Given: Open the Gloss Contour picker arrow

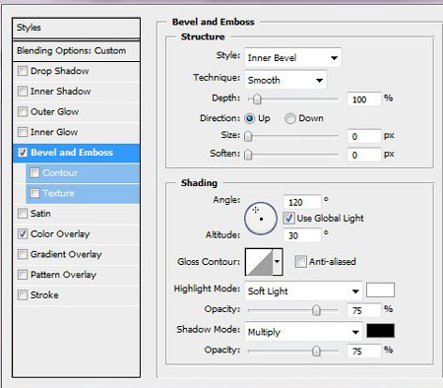Looking at the screenshot, I should pos(278,262).
